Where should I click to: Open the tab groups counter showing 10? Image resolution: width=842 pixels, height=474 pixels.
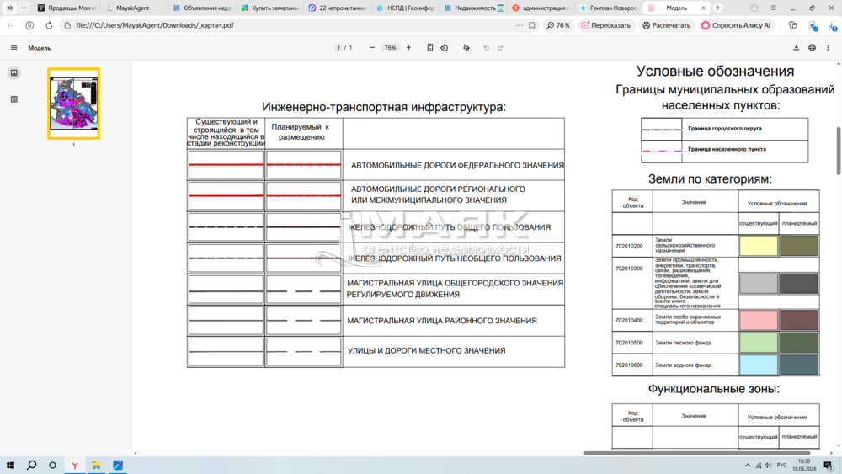click(9, 8)
